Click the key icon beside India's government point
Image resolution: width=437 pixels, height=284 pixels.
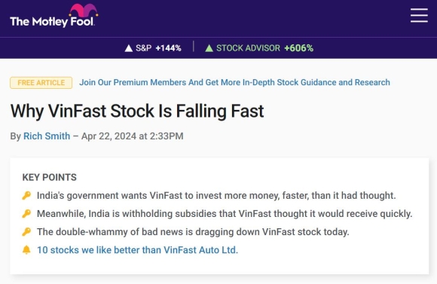(26, 195)
